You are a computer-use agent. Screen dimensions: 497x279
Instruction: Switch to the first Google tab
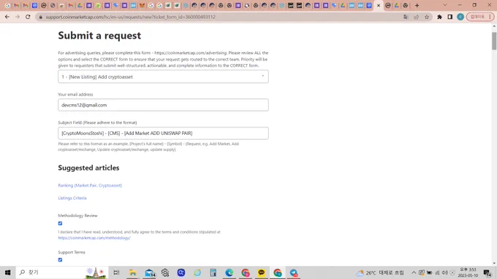tap(7, 5)
